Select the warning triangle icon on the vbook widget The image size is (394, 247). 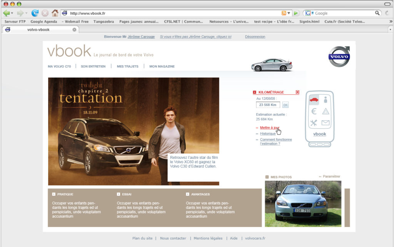click(326, 111)
